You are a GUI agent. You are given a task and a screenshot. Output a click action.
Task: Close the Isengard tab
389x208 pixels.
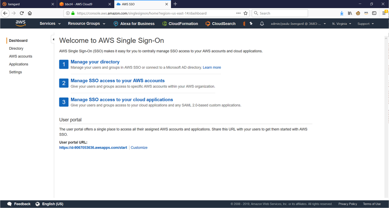tap(53, 4)
